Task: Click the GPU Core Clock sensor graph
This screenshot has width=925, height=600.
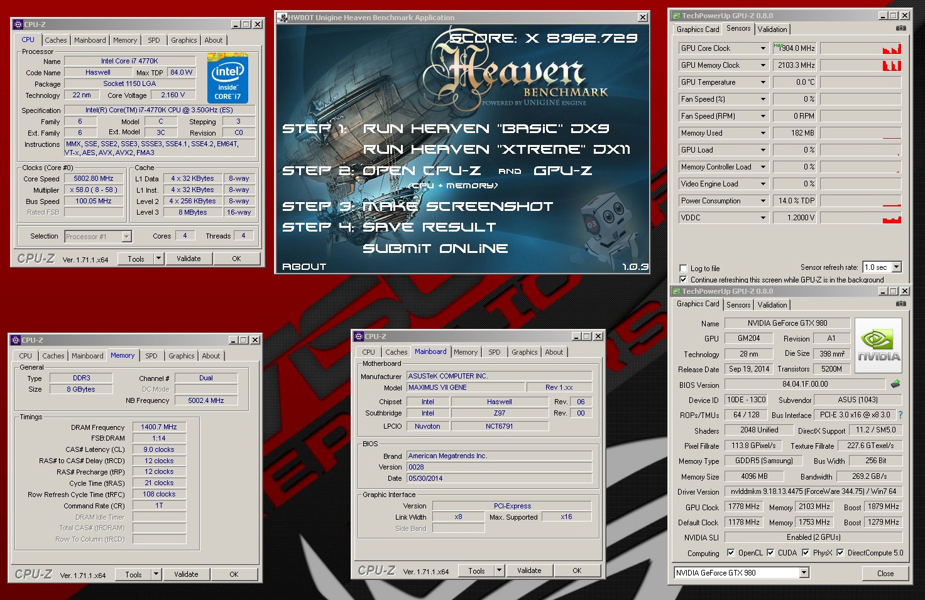Action: click(860, 48)
